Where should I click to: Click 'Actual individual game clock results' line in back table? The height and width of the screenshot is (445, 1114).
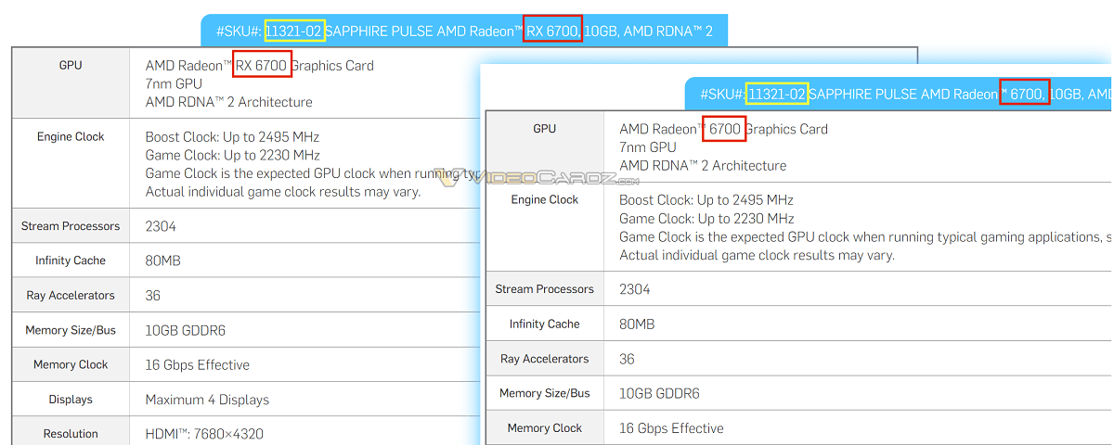click(x=283, y=192)
